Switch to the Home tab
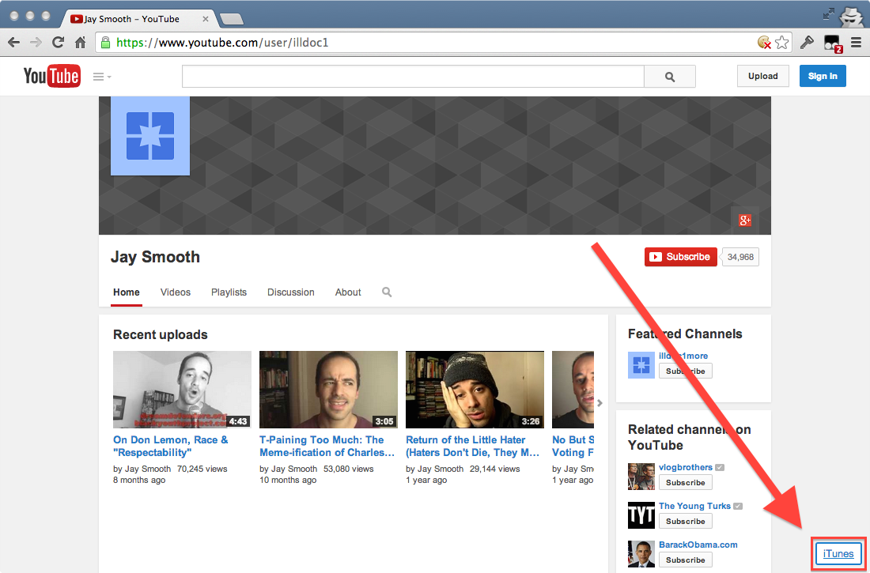The width and height of the screenshot is (870, 573). 127,292
